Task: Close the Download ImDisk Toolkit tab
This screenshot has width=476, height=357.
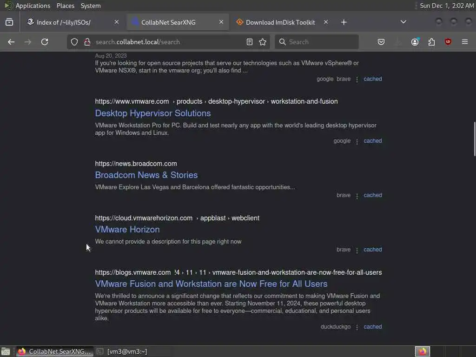Action: [326, 22]
